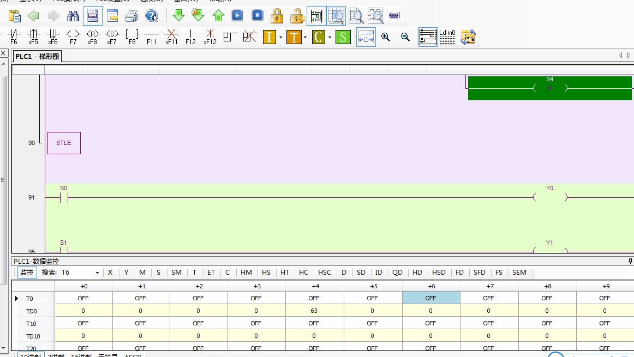Click the STLE instruction box
The width and height of the screenshot is (634, 357).
[x=64, y=143]
